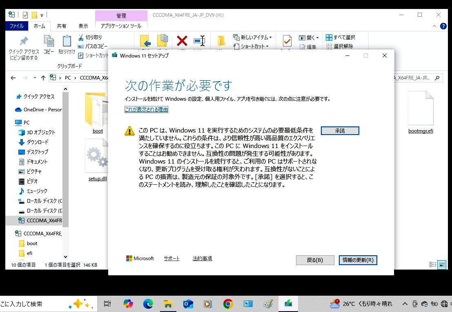Click the back arrow in Explorer
The width and height of the screenshot is (452, 312).
pos(13,78)
